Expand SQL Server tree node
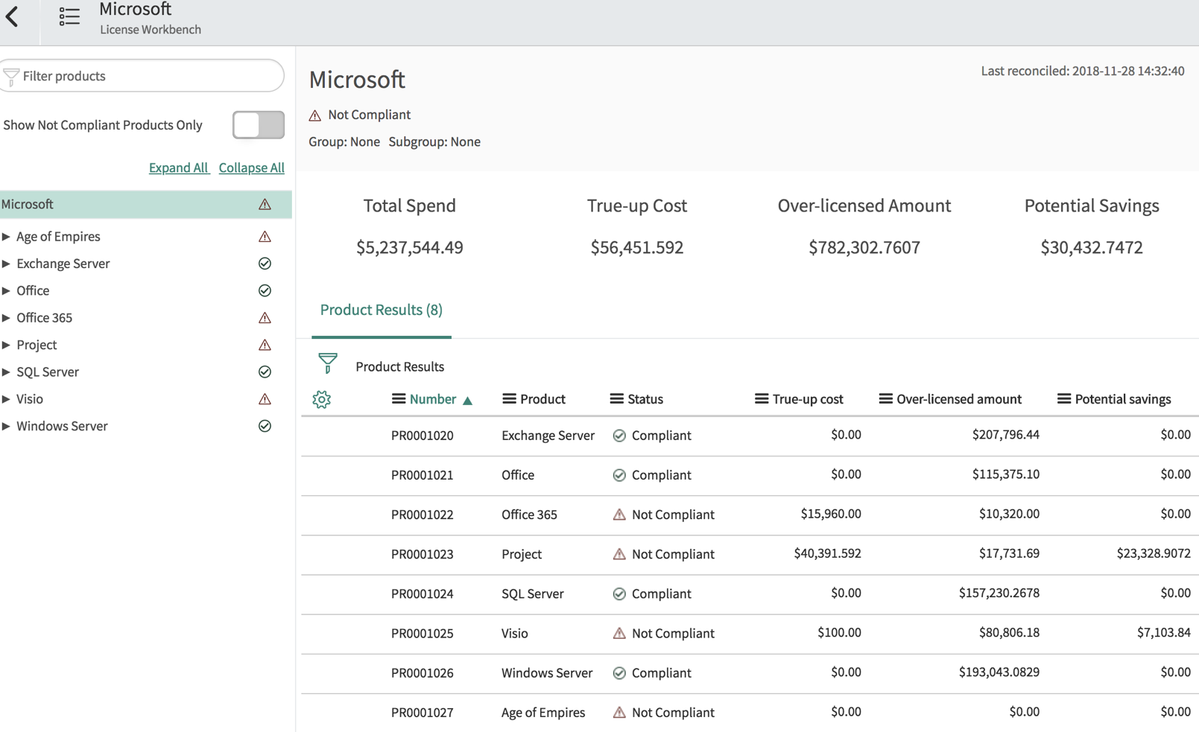The width and height of the screenshot is (1199, 732). point(6,372)
